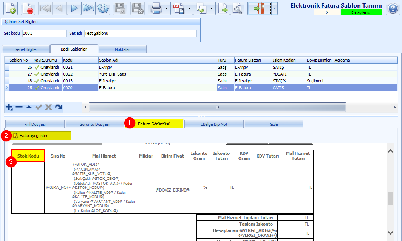Click the grid horizontal scrollbar right arrow
This screenshot has height=241, width=402.
click(x=395, y=107)
